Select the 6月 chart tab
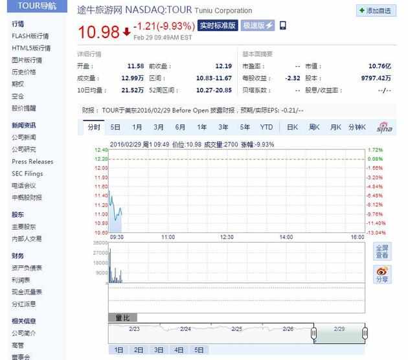This screenshot has height=360, width=408. point(180,127)
